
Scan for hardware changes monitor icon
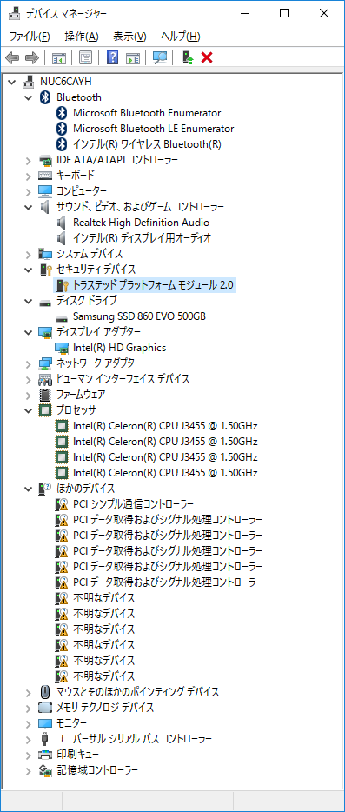click(x=160, y=58)
